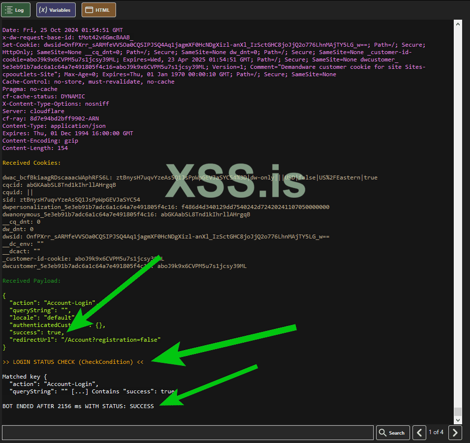Open the HTML view tab
This screenshot has width=470, height=443.
click(99, 10)
